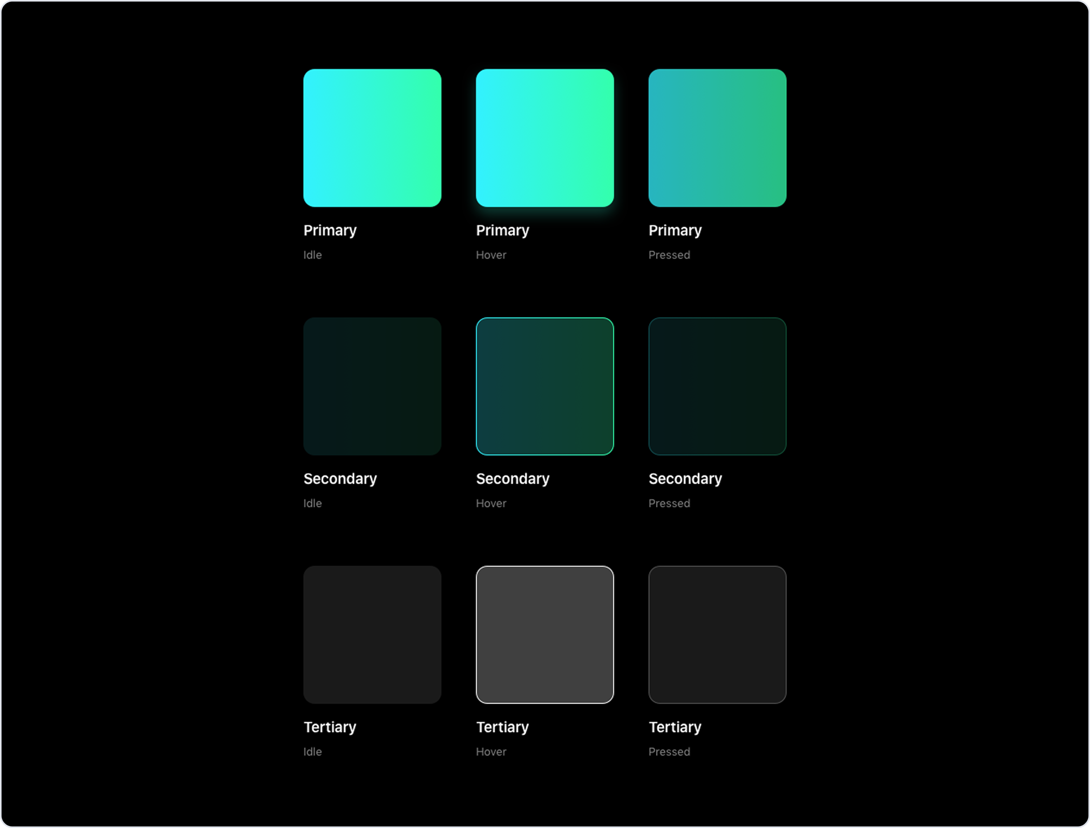Select the outlined Secondary Hover swatch
The image size is (1090, 828).
(x=544, y=387)
